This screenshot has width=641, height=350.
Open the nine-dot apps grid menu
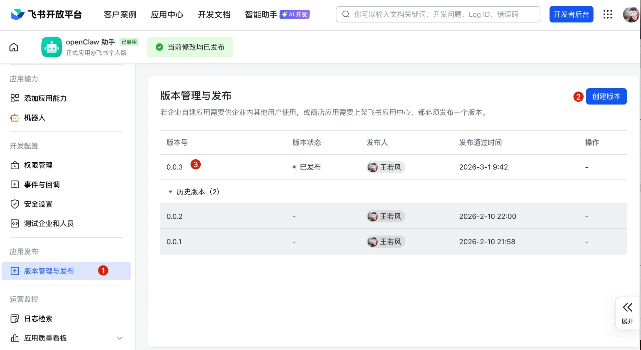tap(608, 14)
